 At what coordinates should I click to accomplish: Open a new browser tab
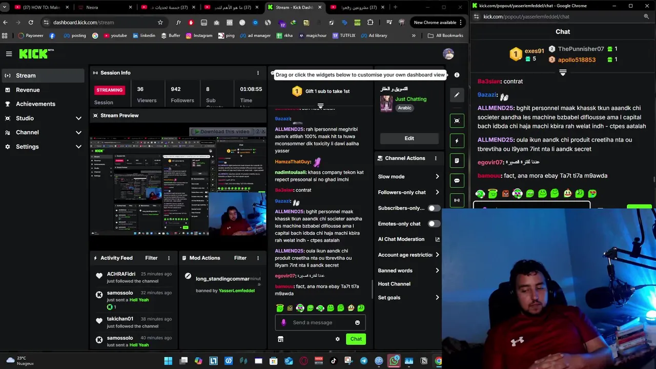point(395,7)
